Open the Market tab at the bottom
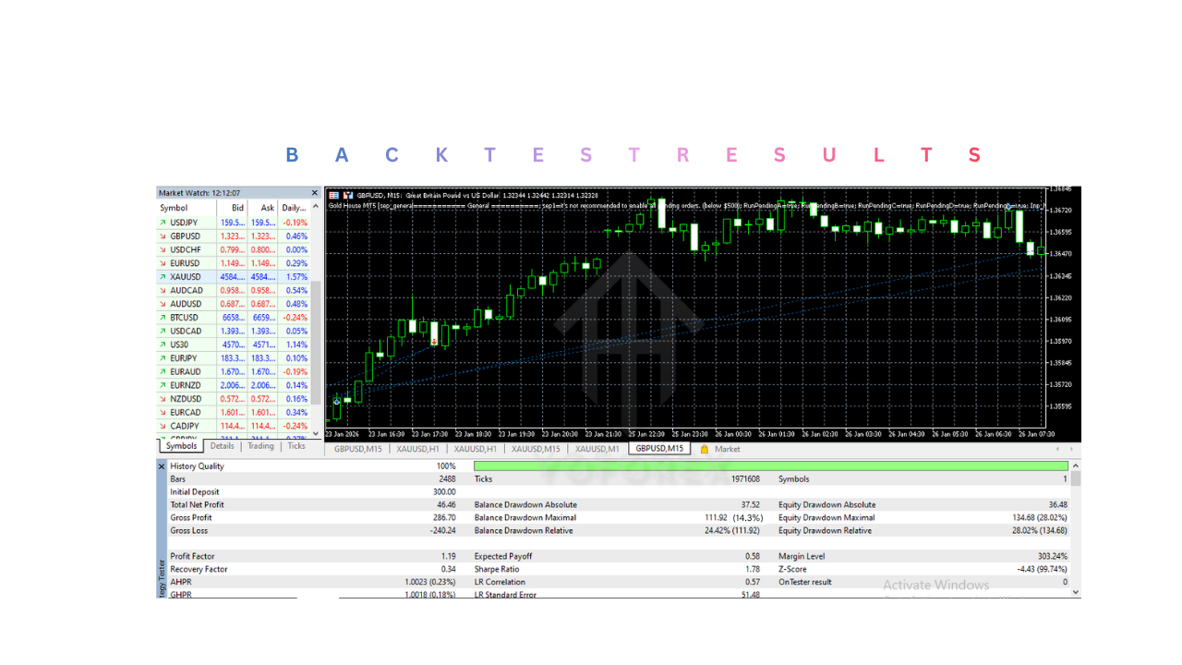1182x665 pixels. (x=726, y=447)
